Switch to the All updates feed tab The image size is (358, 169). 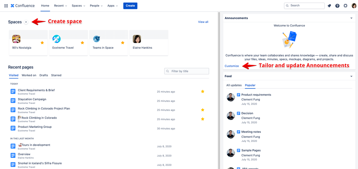(234, 85)
